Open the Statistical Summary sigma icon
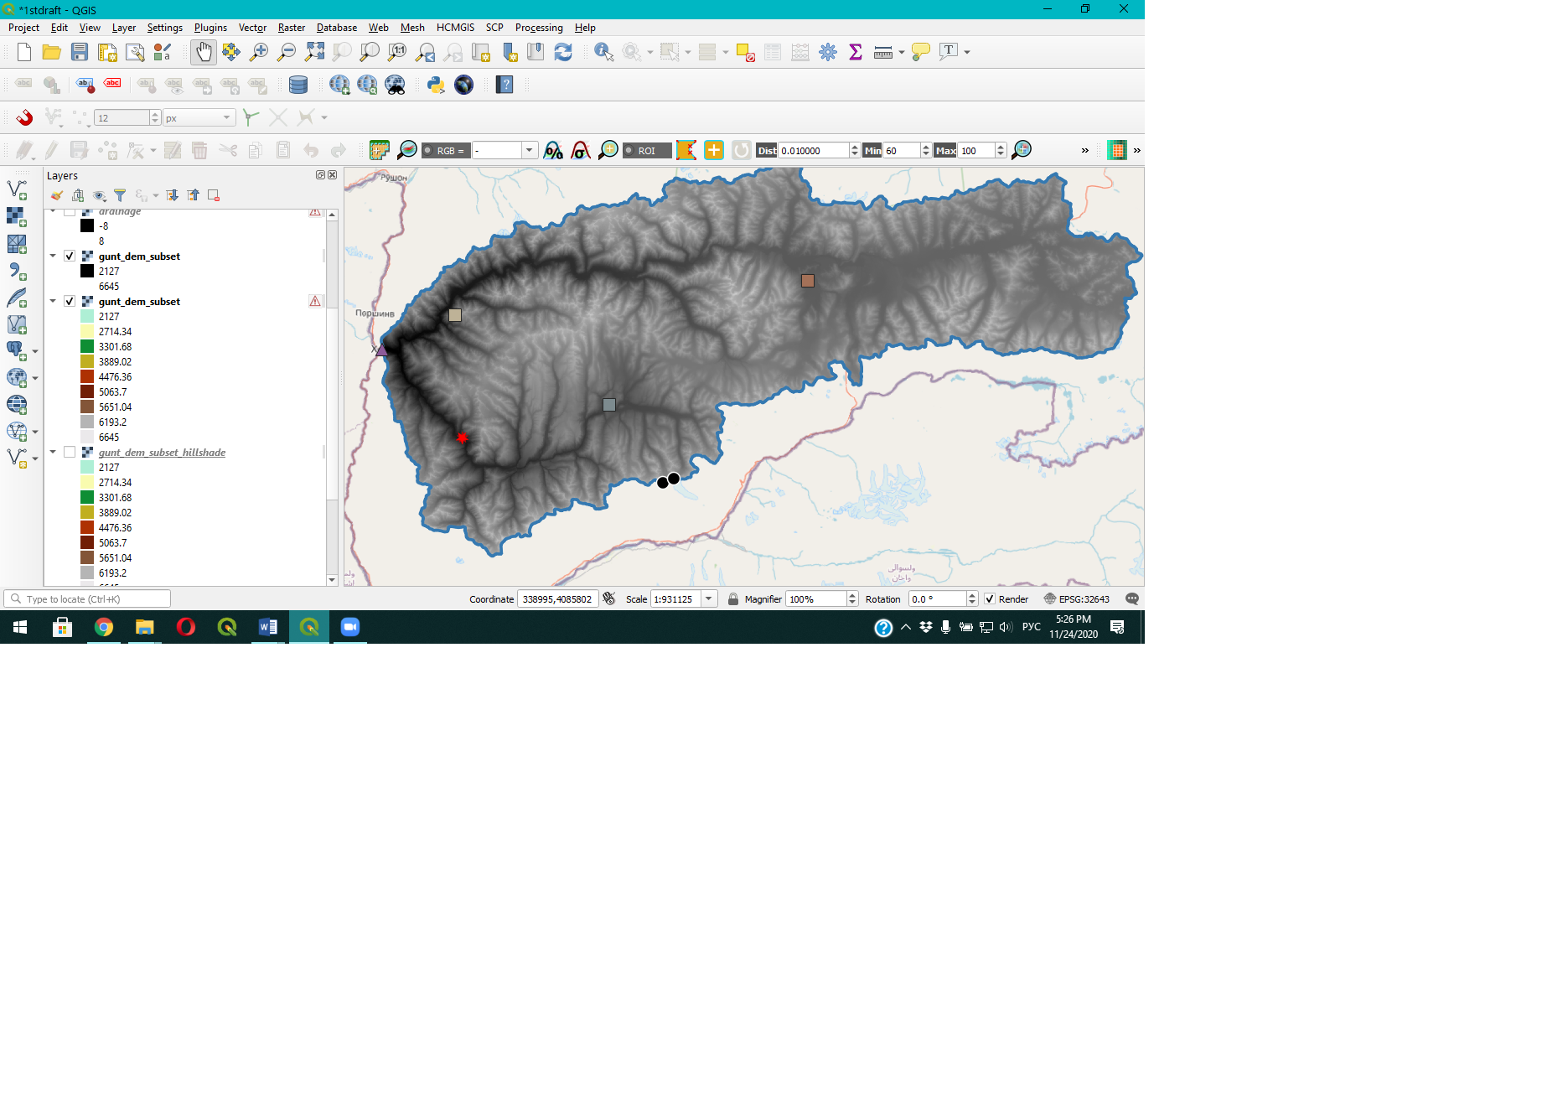 [x=856, y=52]
